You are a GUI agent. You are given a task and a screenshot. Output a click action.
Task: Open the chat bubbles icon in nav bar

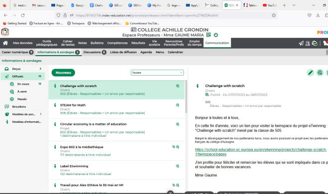pyautogui.click(x=315, y=43)
